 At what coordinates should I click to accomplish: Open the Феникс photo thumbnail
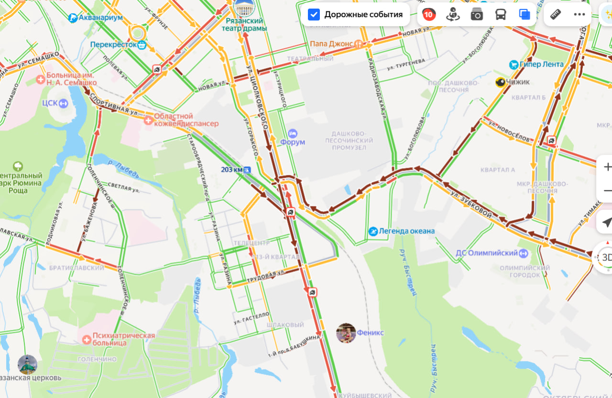coord(346,333)
